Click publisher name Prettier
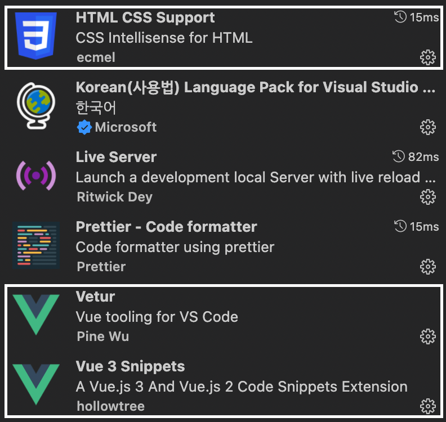 click(x=101, y=267)
